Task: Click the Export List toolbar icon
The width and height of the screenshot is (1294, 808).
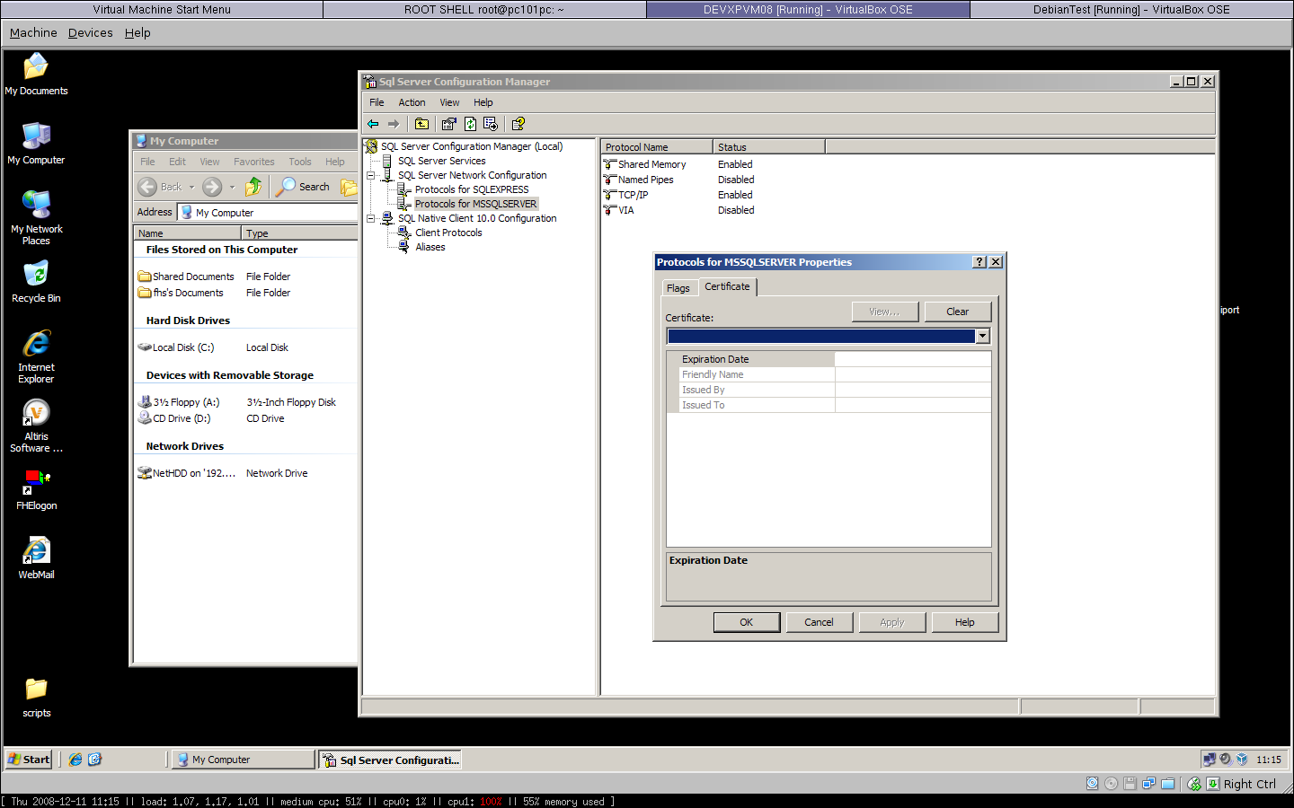Action: pyautogui.click(x=491, y=124)
